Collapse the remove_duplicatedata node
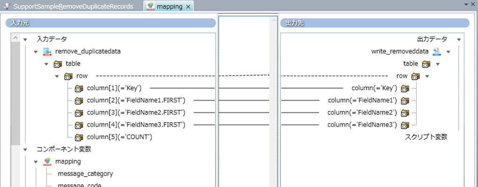Viewport: 478px width, 187px height. click(x=36, y=52)
